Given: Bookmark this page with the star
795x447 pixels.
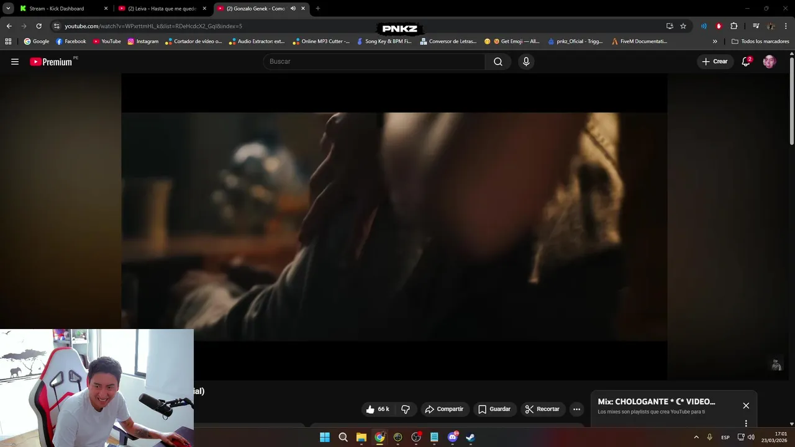Looking at the screenshot, I should pyautogui.click(x=683, y=26).
